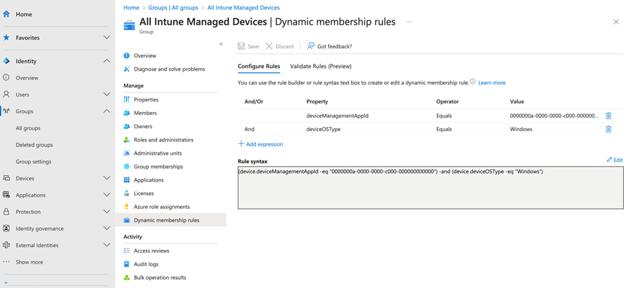Collapse the Groups section chevron
This screenshot has width=627, height=288.
tap(107, 111)
